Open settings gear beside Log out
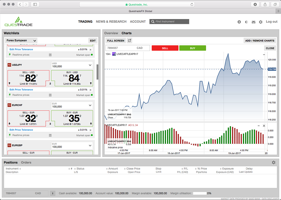Viewport: 281px width, 200px height. pyautogui.click(x=261, y=22)
